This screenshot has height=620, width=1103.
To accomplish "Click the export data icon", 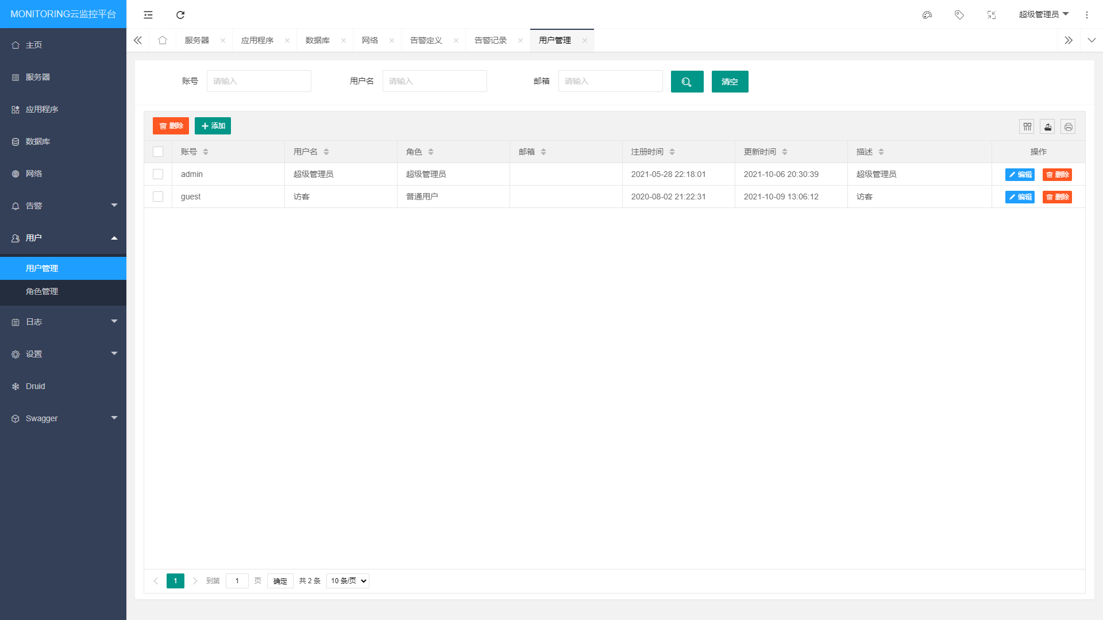I will 1047,126.
